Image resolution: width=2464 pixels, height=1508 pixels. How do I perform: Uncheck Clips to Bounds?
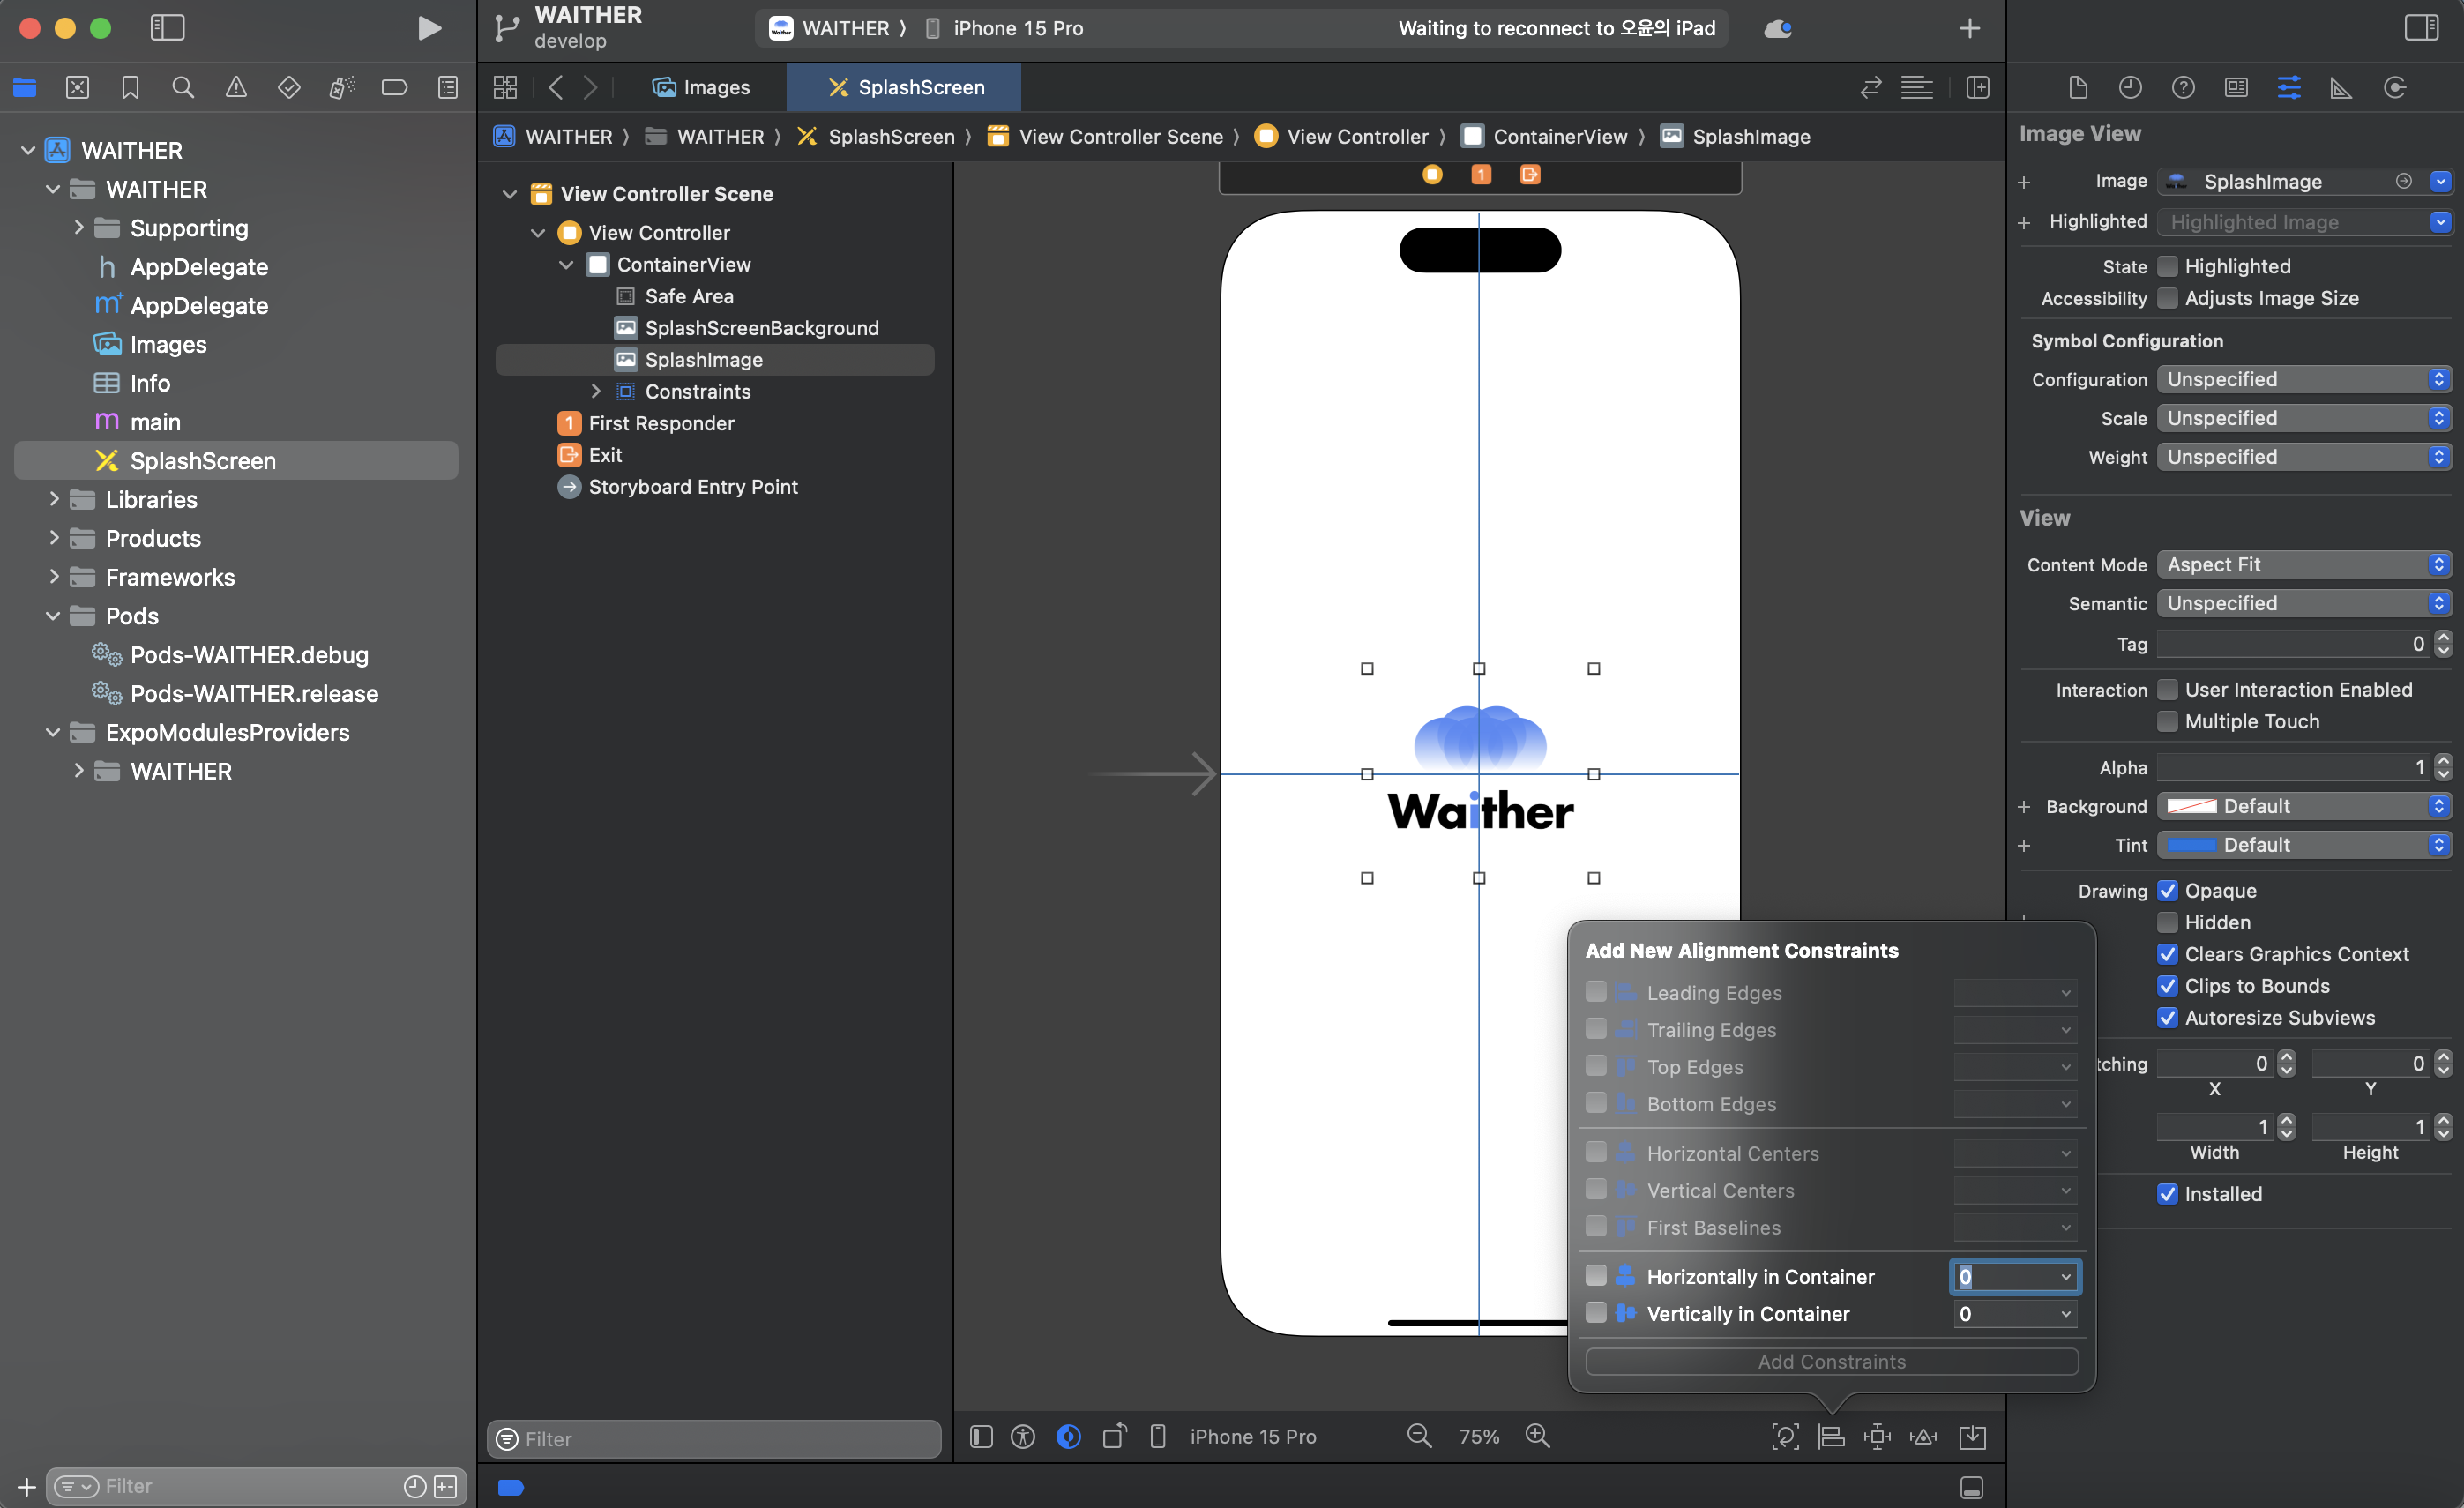click(2167, 986)
